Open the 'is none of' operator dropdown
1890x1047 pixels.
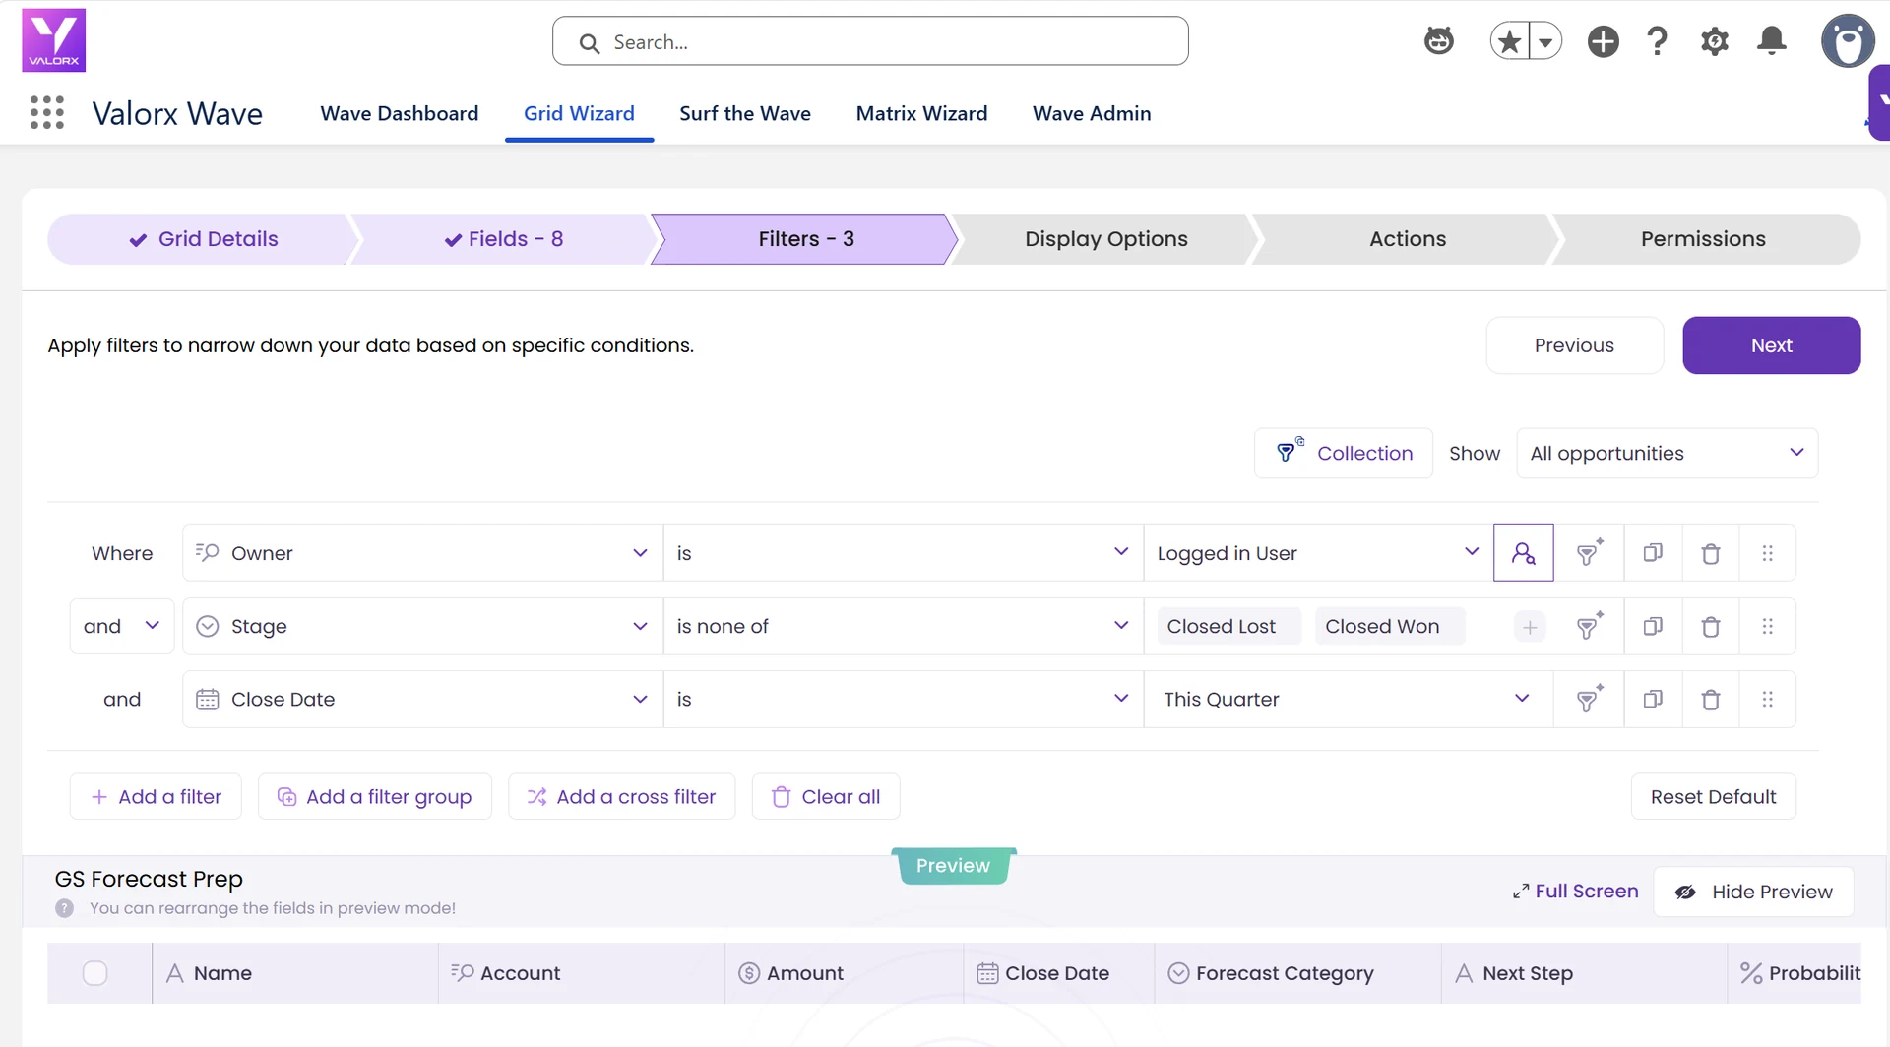(x=903, y=626)
